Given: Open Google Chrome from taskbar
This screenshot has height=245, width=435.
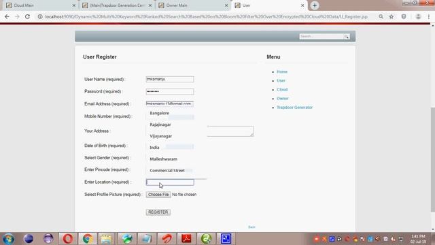Looking at the screenshot, I should (x=88, y=239).
